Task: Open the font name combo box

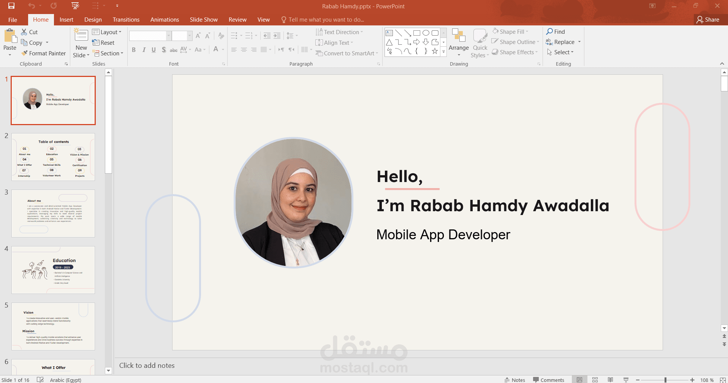Action: (150, 36)
